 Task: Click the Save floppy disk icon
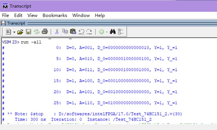[29, 32]
